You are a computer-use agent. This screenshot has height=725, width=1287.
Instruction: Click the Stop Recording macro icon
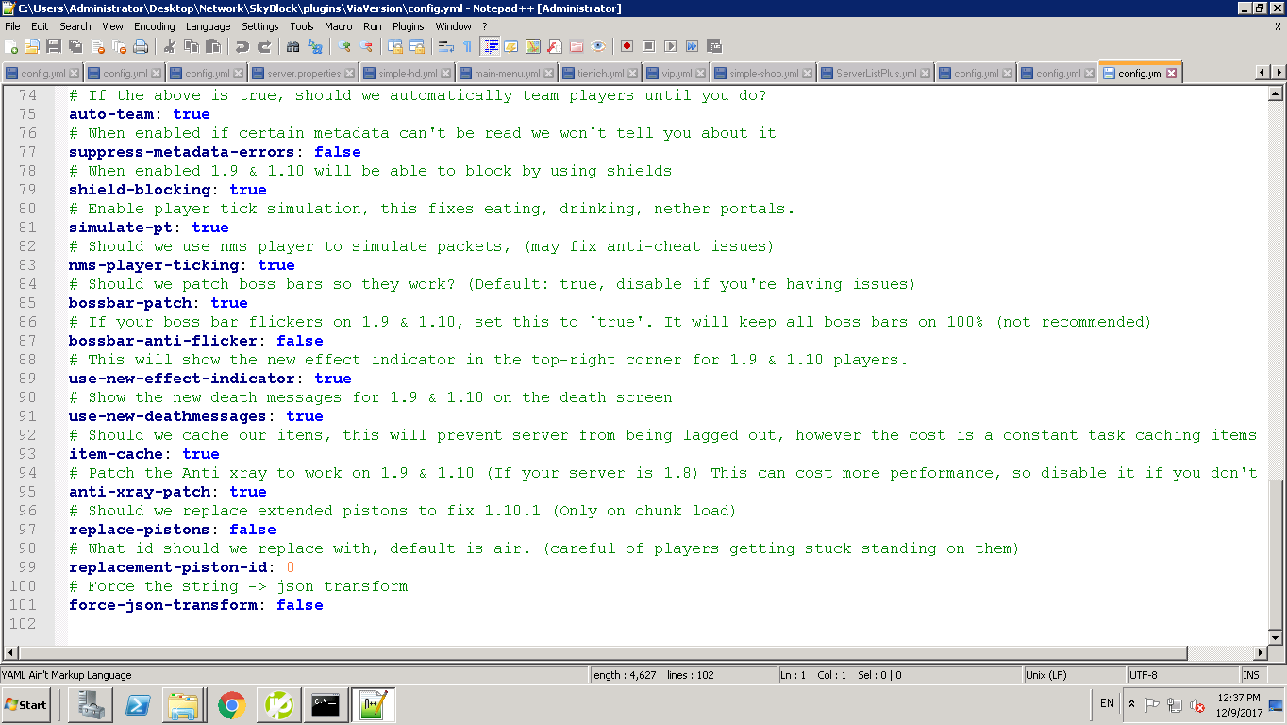(x=649, y=46)
